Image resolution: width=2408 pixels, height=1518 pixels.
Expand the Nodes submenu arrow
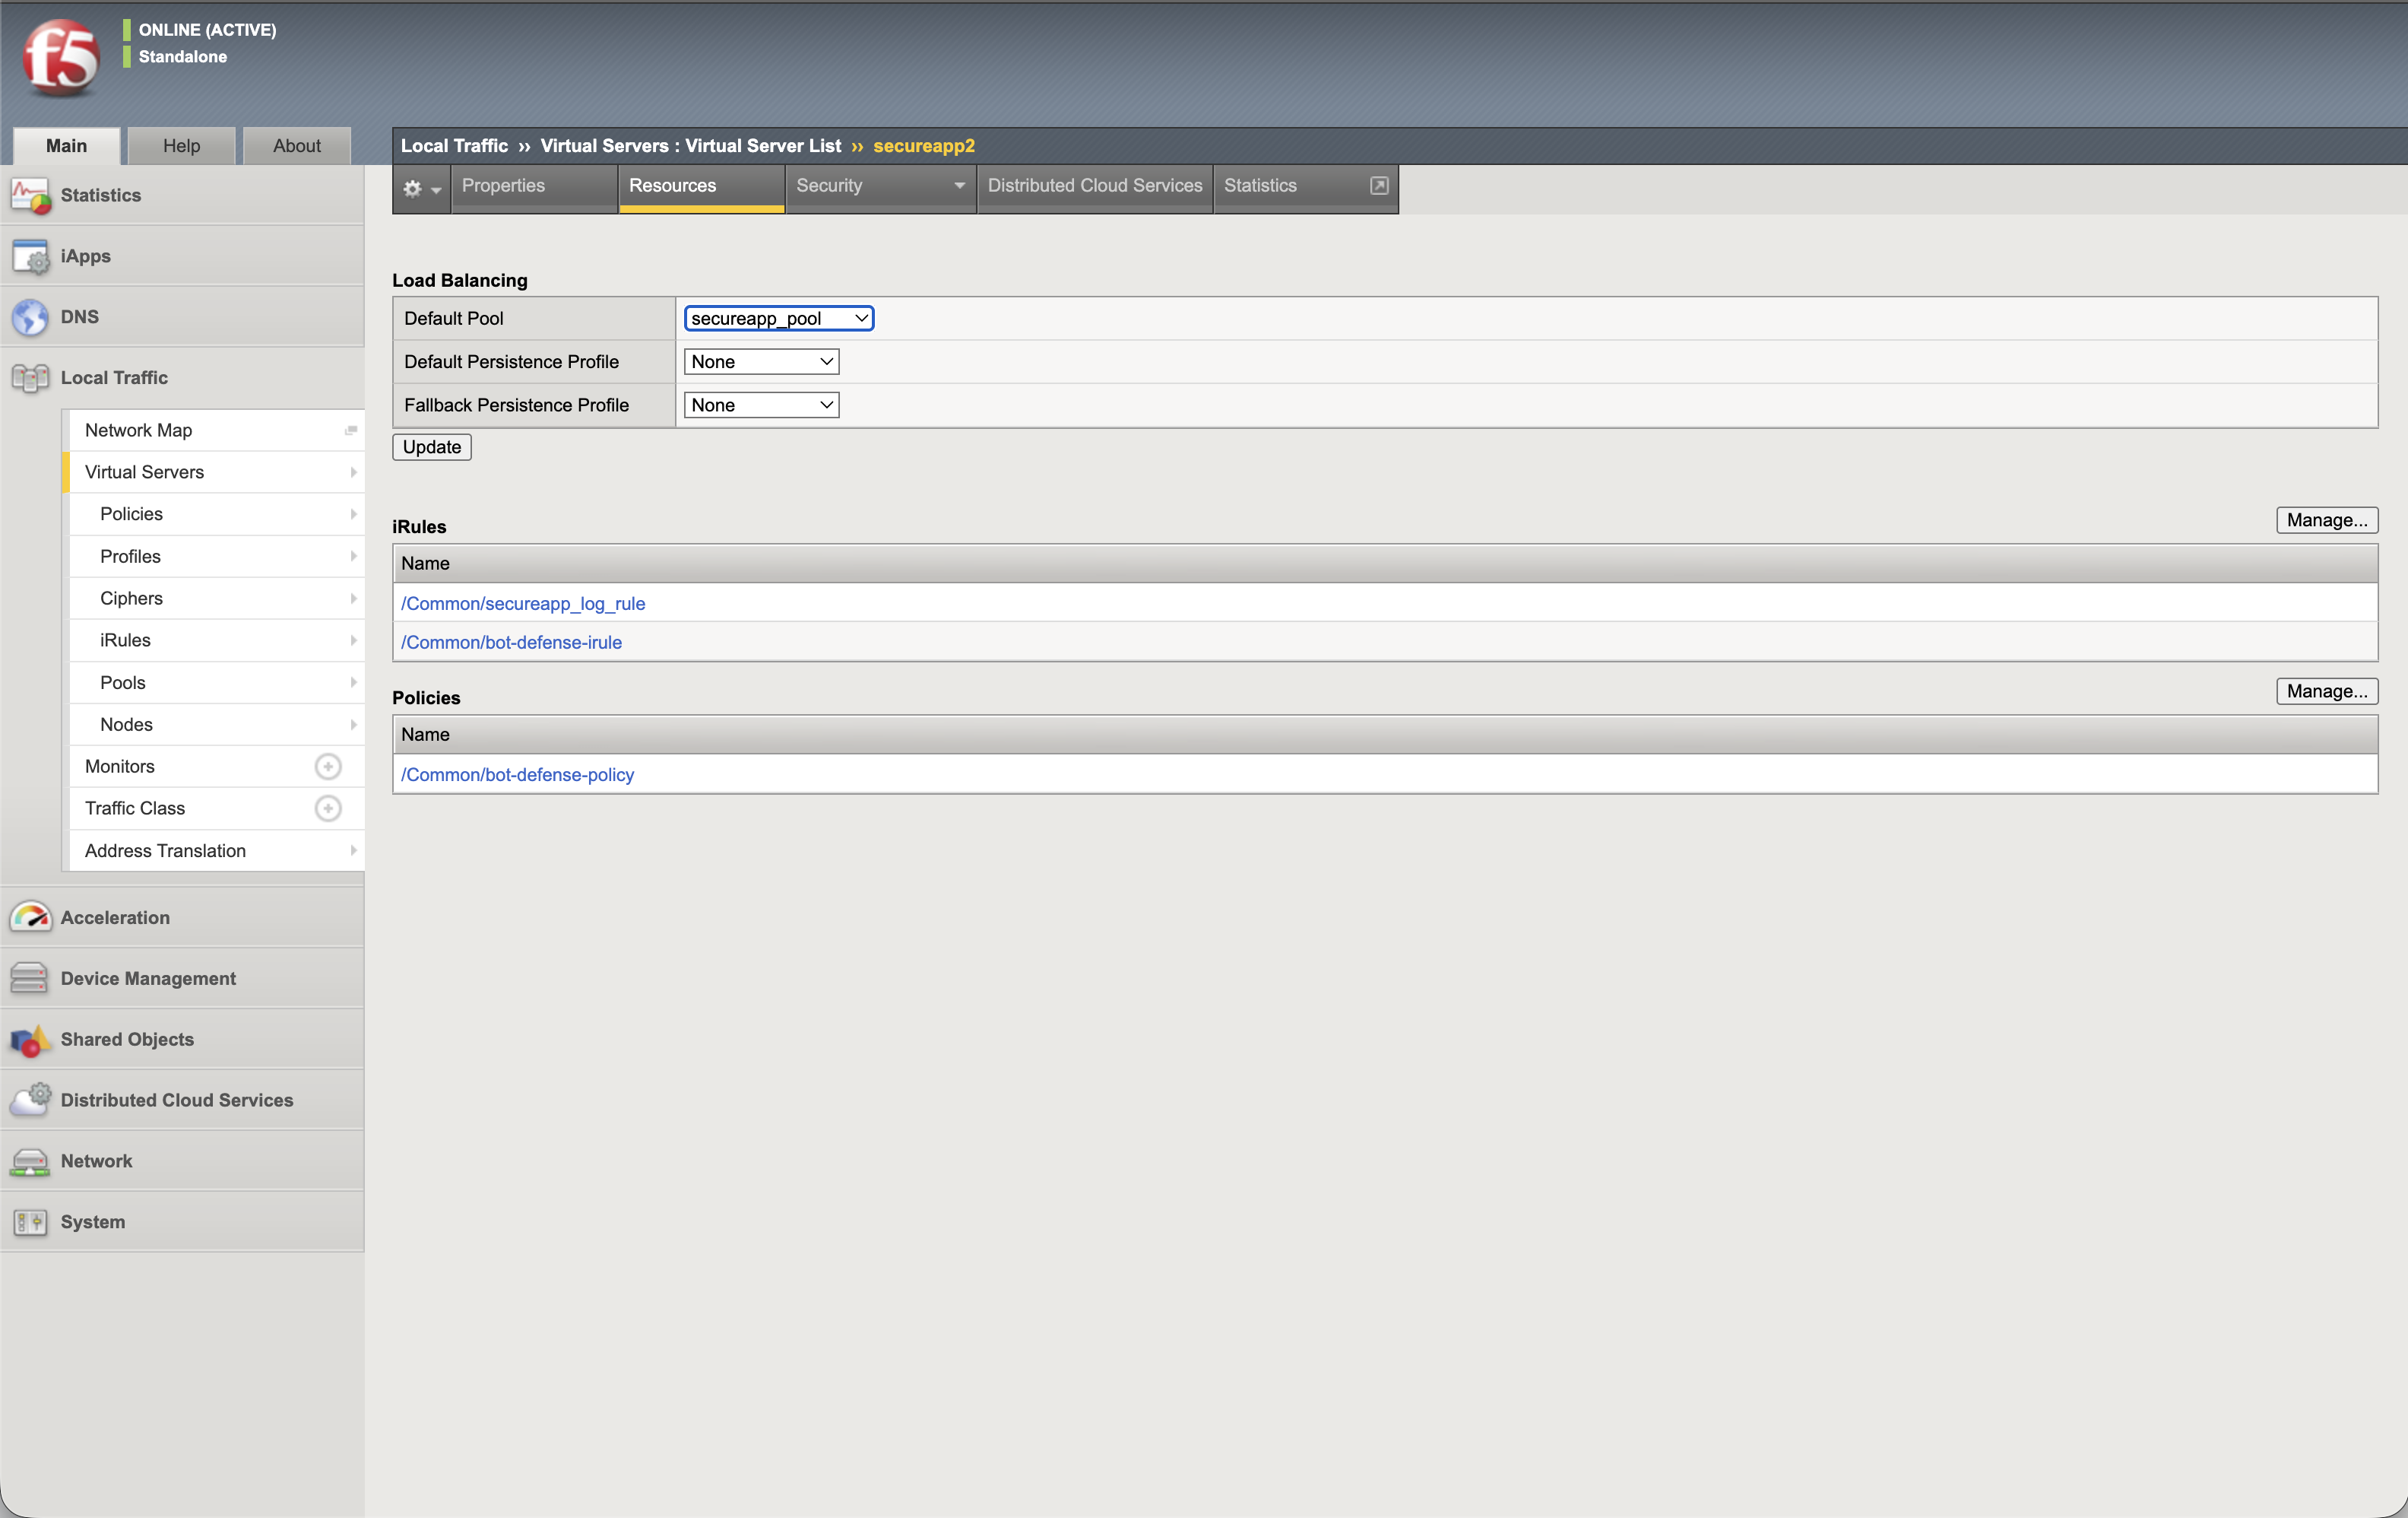[x=353, y=725]
